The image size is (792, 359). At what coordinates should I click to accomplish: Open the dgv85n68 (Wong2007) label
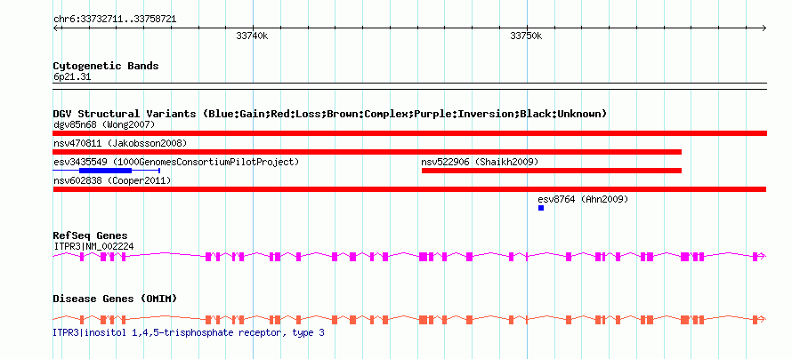pyautogui.click(x=104, y=124)
